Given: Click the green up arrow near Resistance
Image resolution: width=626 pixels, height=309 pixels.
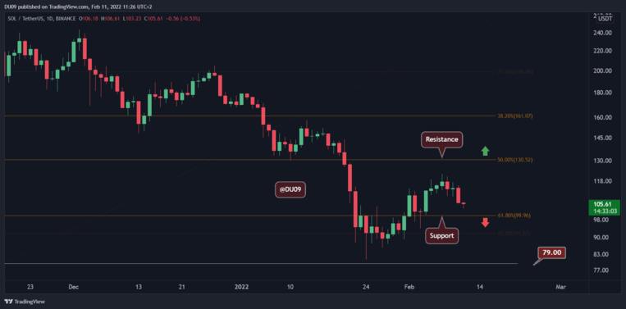Looking at the screenshot, I should pos(485,151).
